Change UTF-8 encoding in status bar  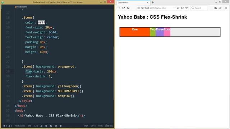click(93, 126)
